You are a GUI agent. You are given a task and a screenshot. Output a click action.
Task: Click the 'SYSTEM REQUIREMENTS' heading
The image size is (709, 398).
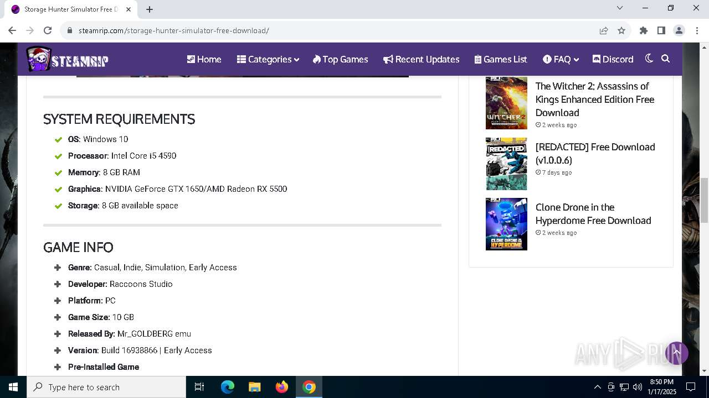(119, 119)
